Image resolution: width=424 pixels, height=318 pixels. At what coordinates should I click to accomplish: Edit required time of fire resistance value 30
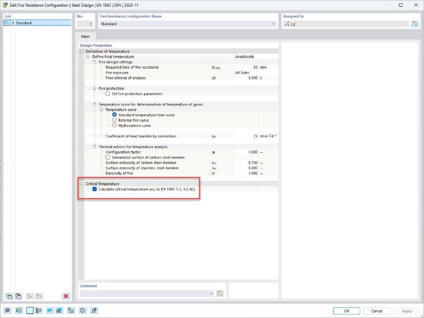click(246, 68)
